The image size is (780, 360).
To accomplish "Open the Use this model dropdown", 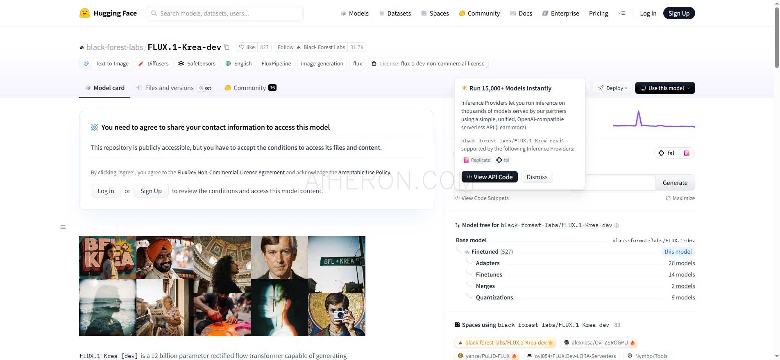I will [x=664, y=88].
